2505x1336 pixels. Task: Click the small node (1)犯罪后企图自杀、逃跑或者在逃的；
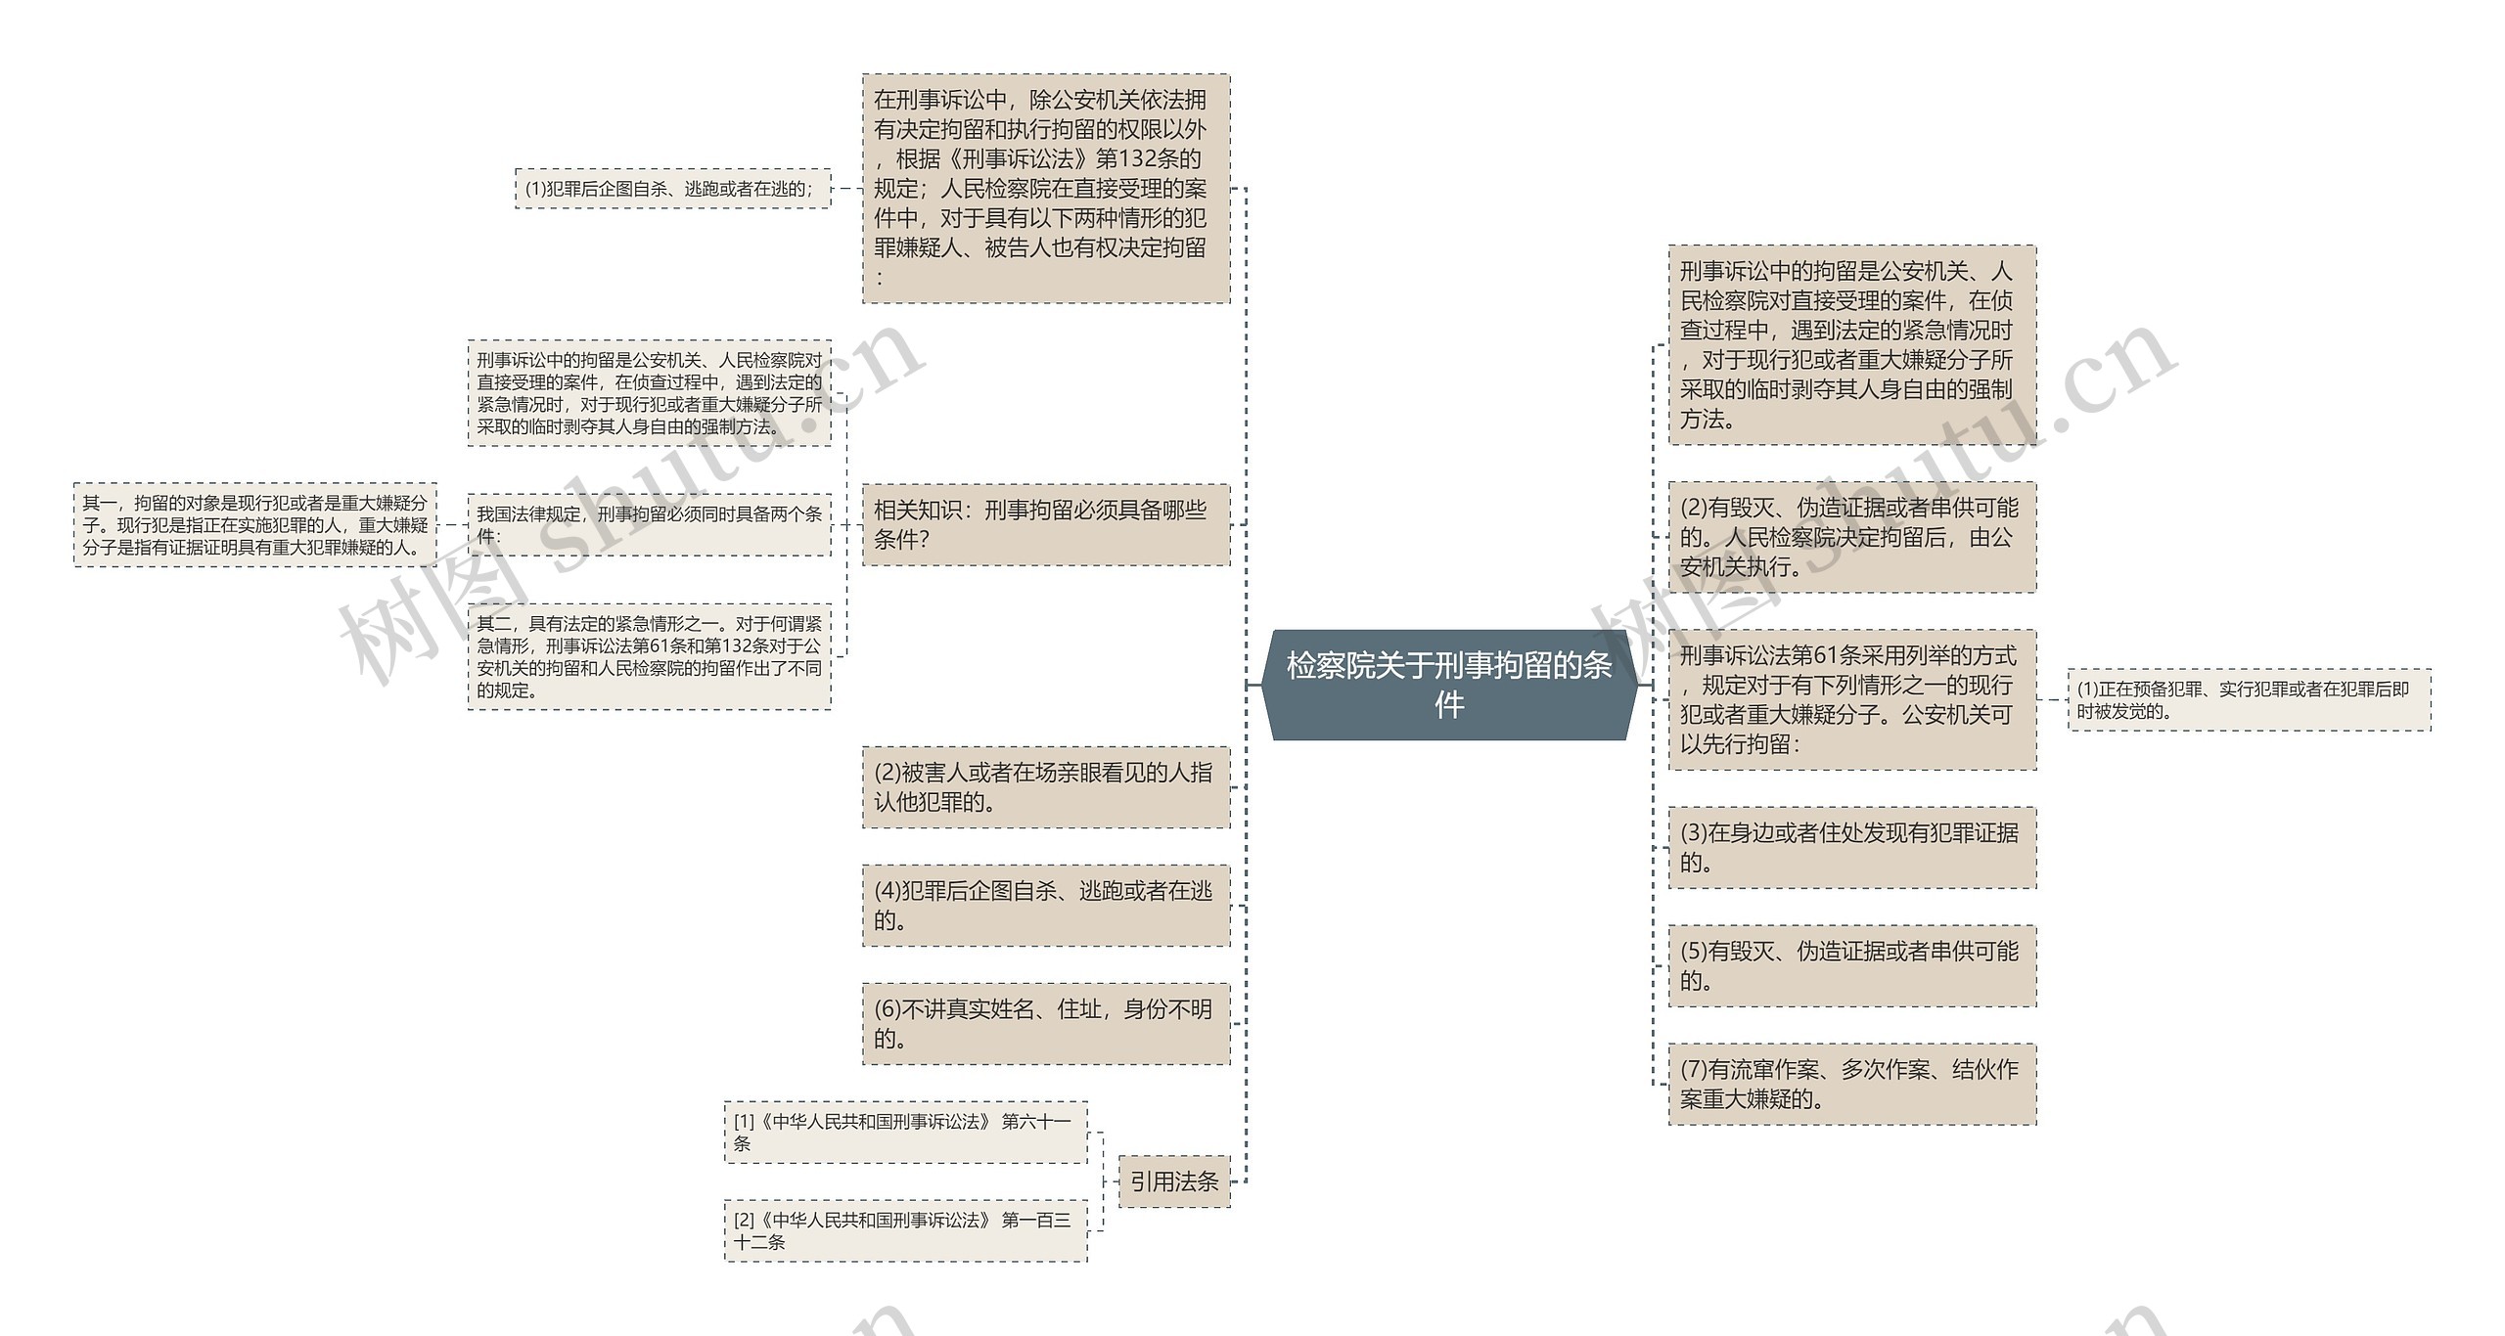tap(672, 189)
